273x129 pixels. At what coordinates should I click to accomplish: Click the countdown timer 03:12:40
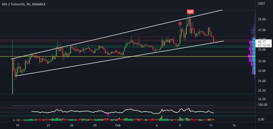[x=263, y=45]
